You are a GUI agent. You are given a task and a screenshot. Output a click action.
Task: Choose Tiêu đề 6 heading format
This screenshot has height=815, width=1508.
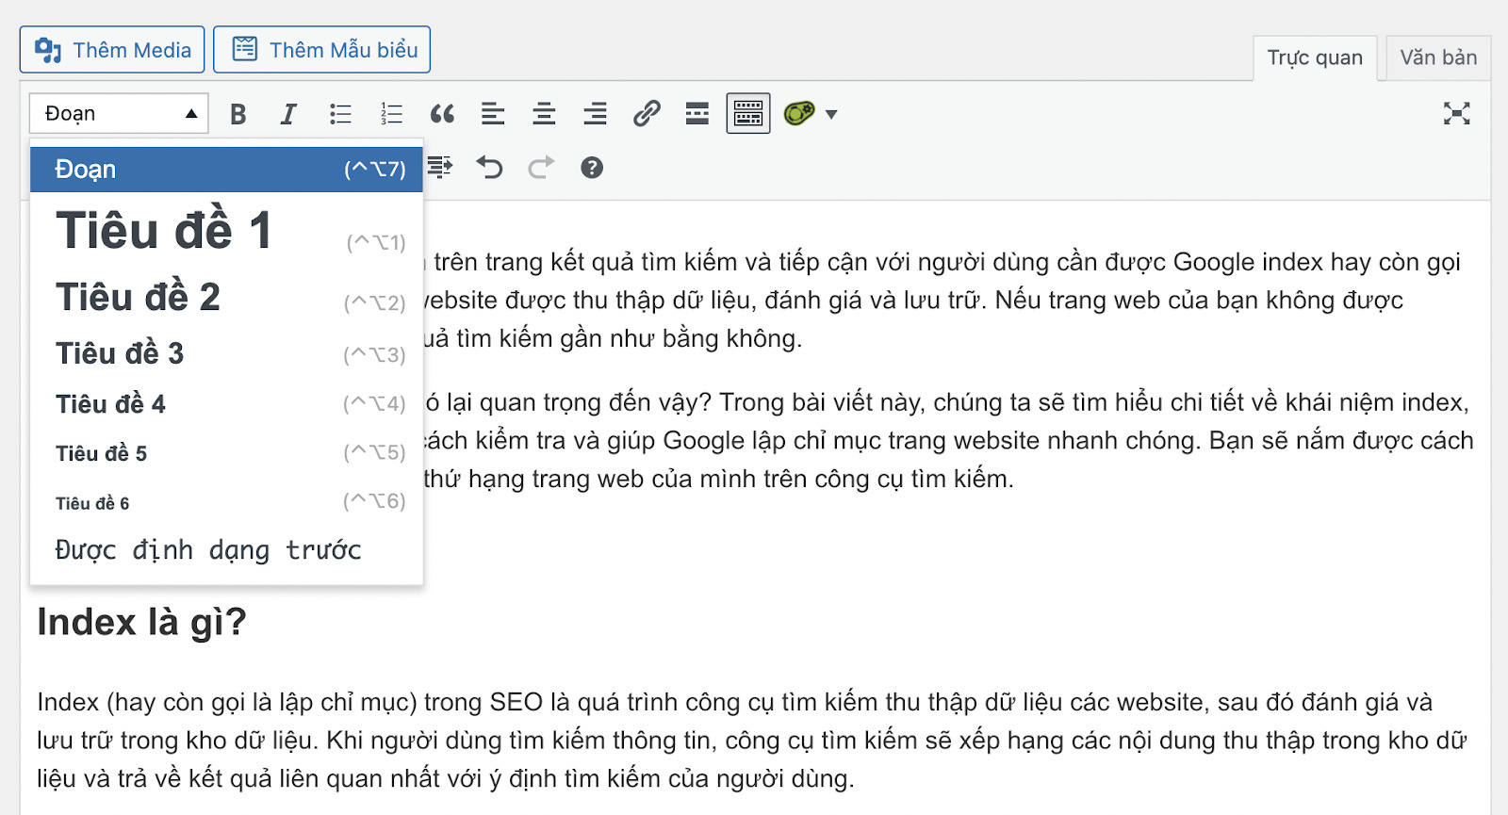click(226, 502)
